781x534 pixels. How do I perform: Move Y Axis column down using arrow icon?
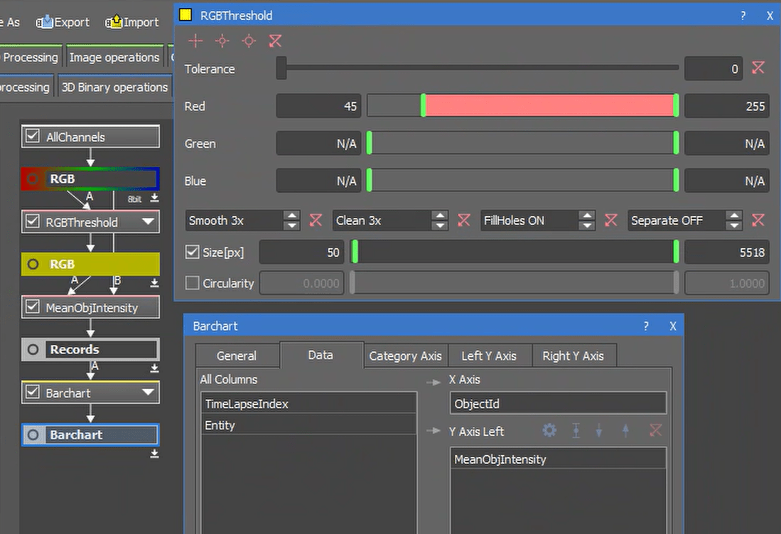pyautogui.click(x=600, y=430)
